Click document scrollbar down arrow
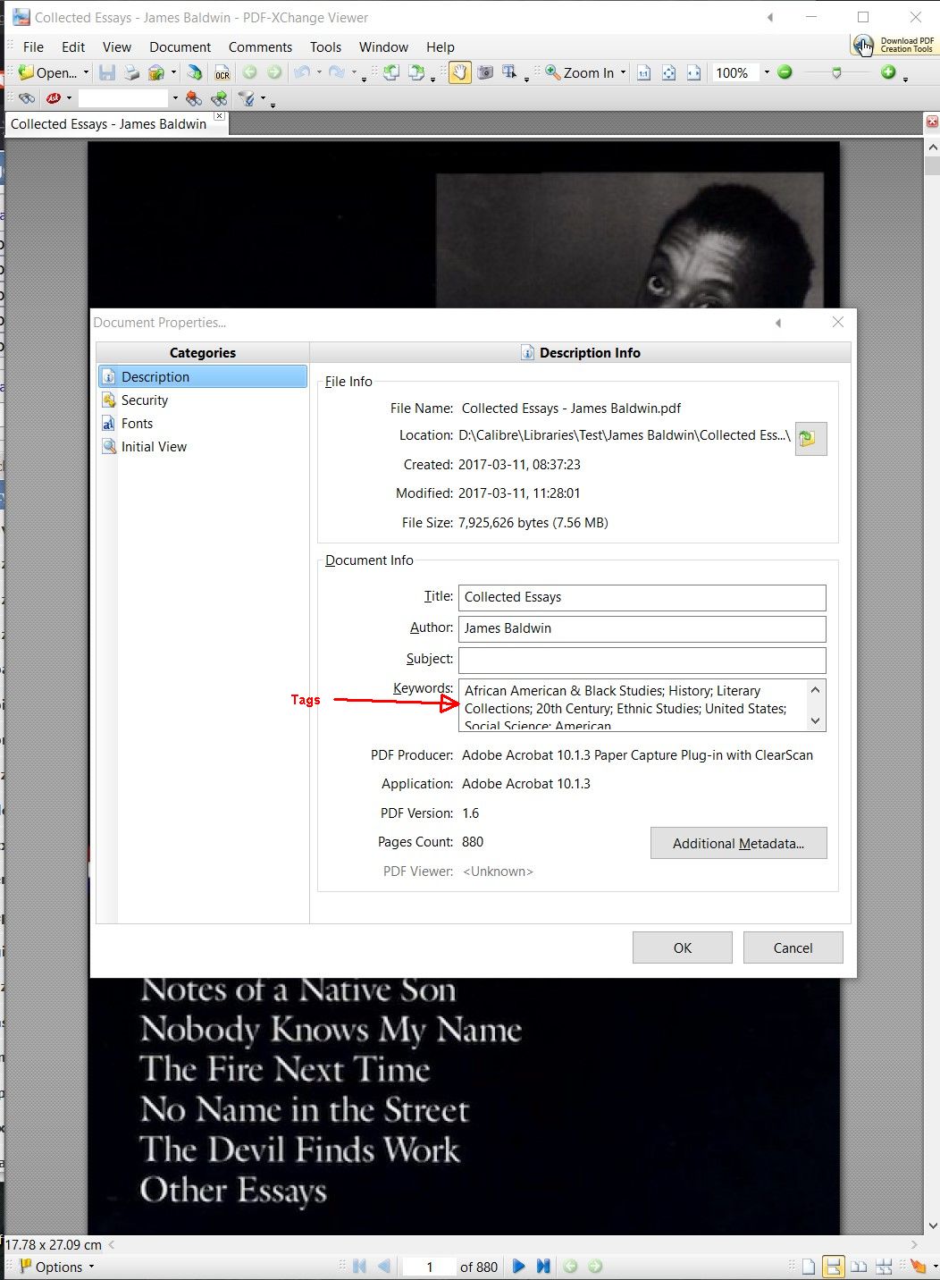This screenshot has width=940, height=1280. 933,1226
